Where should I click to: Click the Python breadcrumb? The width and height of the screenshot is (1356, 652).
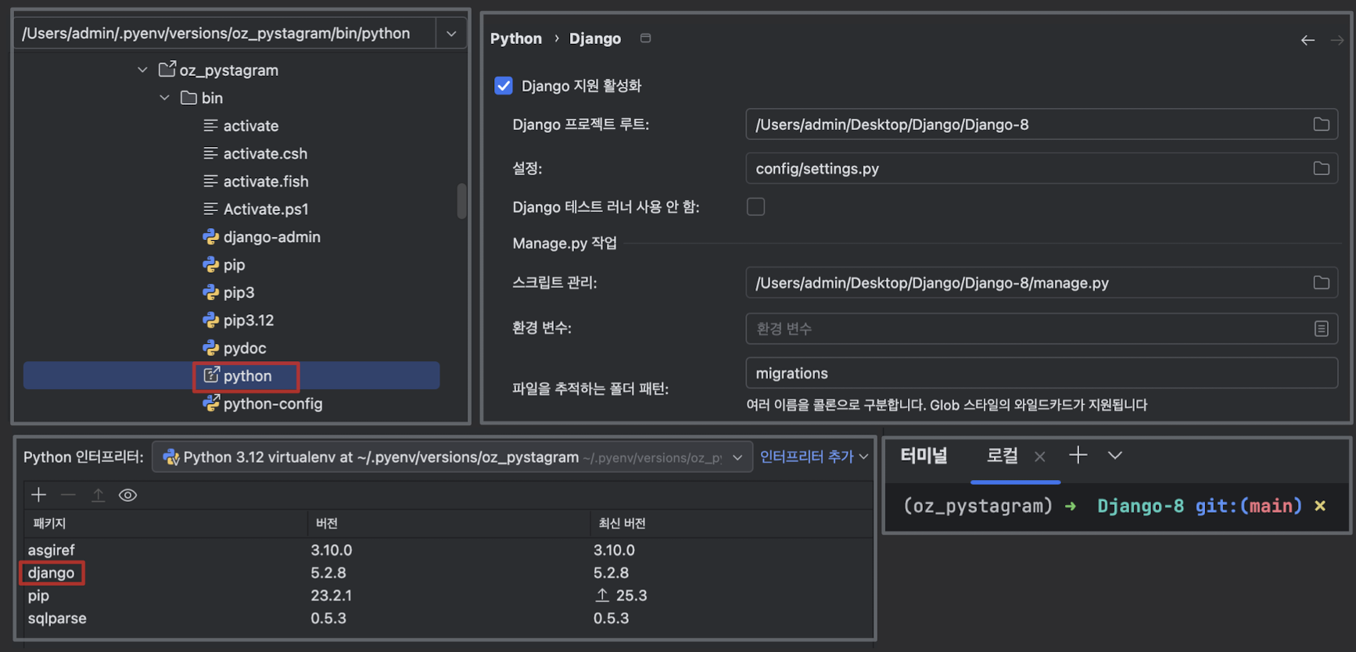click(x=515, y=38)
